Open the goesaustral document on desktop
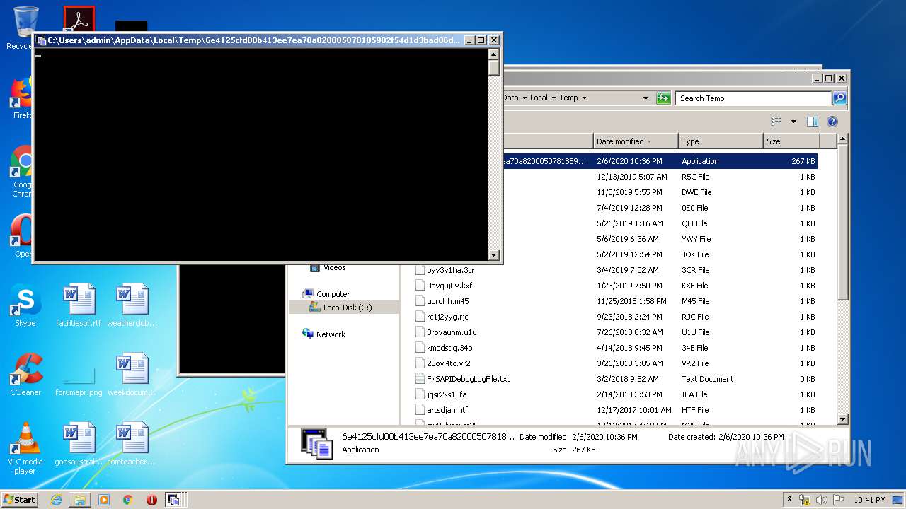The image size is (906, 509). [79, 445]
